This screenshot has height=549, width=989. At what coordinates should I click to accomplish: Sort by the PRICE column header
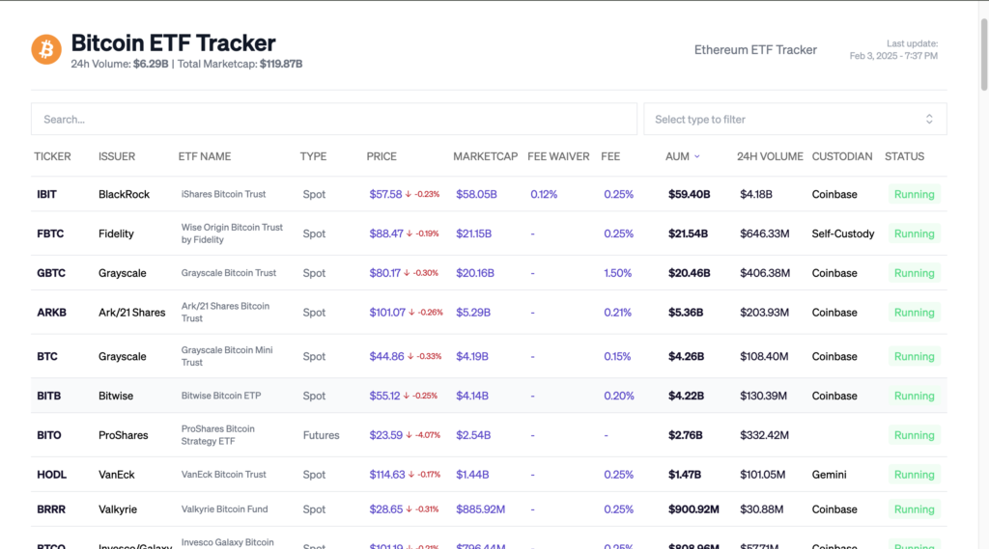click(381, 156)
